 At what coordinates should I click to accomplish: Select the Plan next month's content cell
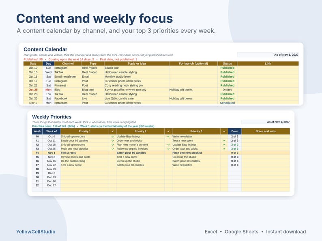point(140,145)
